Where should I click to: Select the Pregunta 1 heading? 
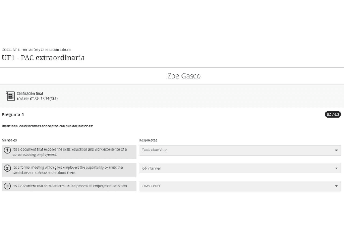coord(13,114)
